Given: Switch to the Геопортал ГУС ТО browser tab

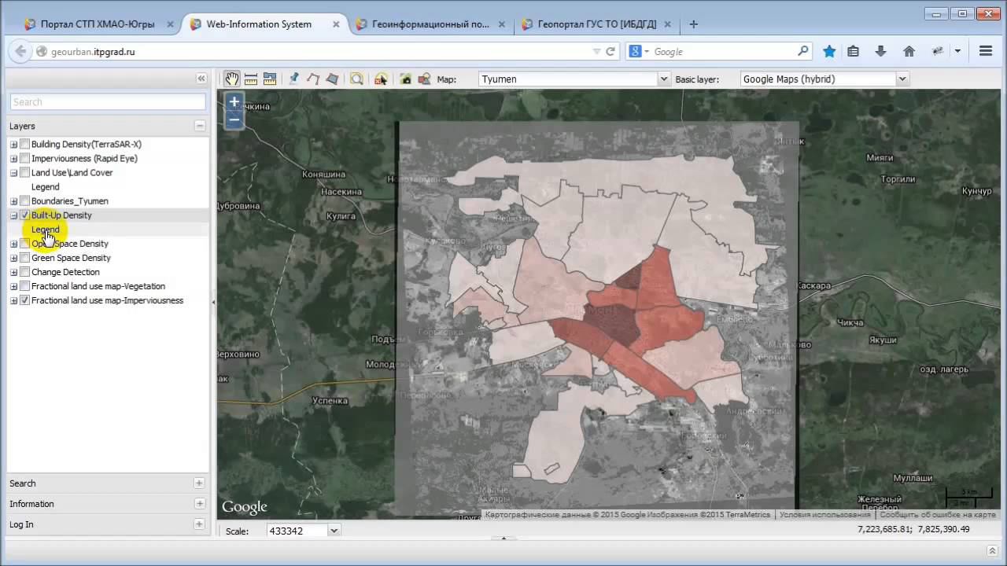Looking at the screenshot, I should 594,24.
